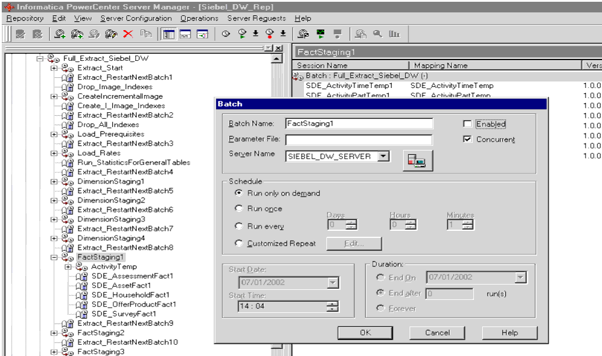Click the depressed navigator view toolbar icon
This screenshot has width=602, height=356.
tap(168, 34)
